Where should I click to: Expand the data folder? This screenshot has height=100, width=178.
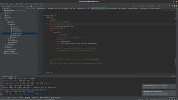[x=4, y=14]
